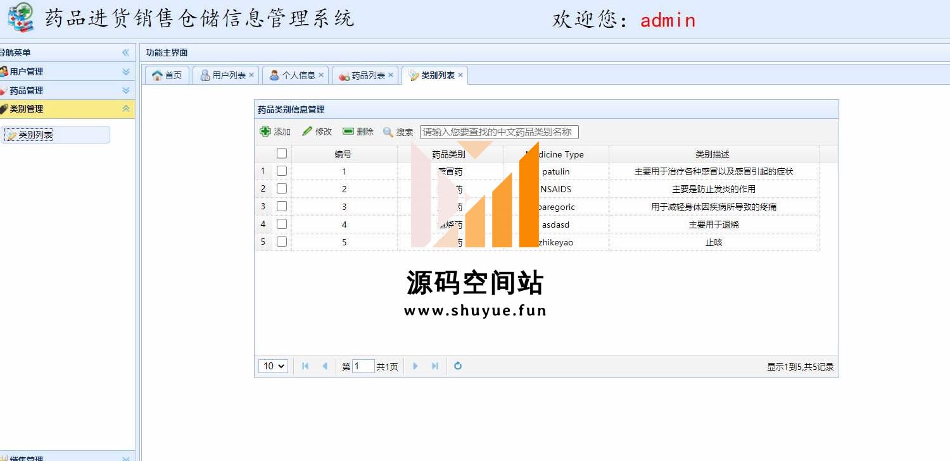The width and height of the screenshot is (950, 461).
Task: Focus the category name search field
Action: [499, 132]
